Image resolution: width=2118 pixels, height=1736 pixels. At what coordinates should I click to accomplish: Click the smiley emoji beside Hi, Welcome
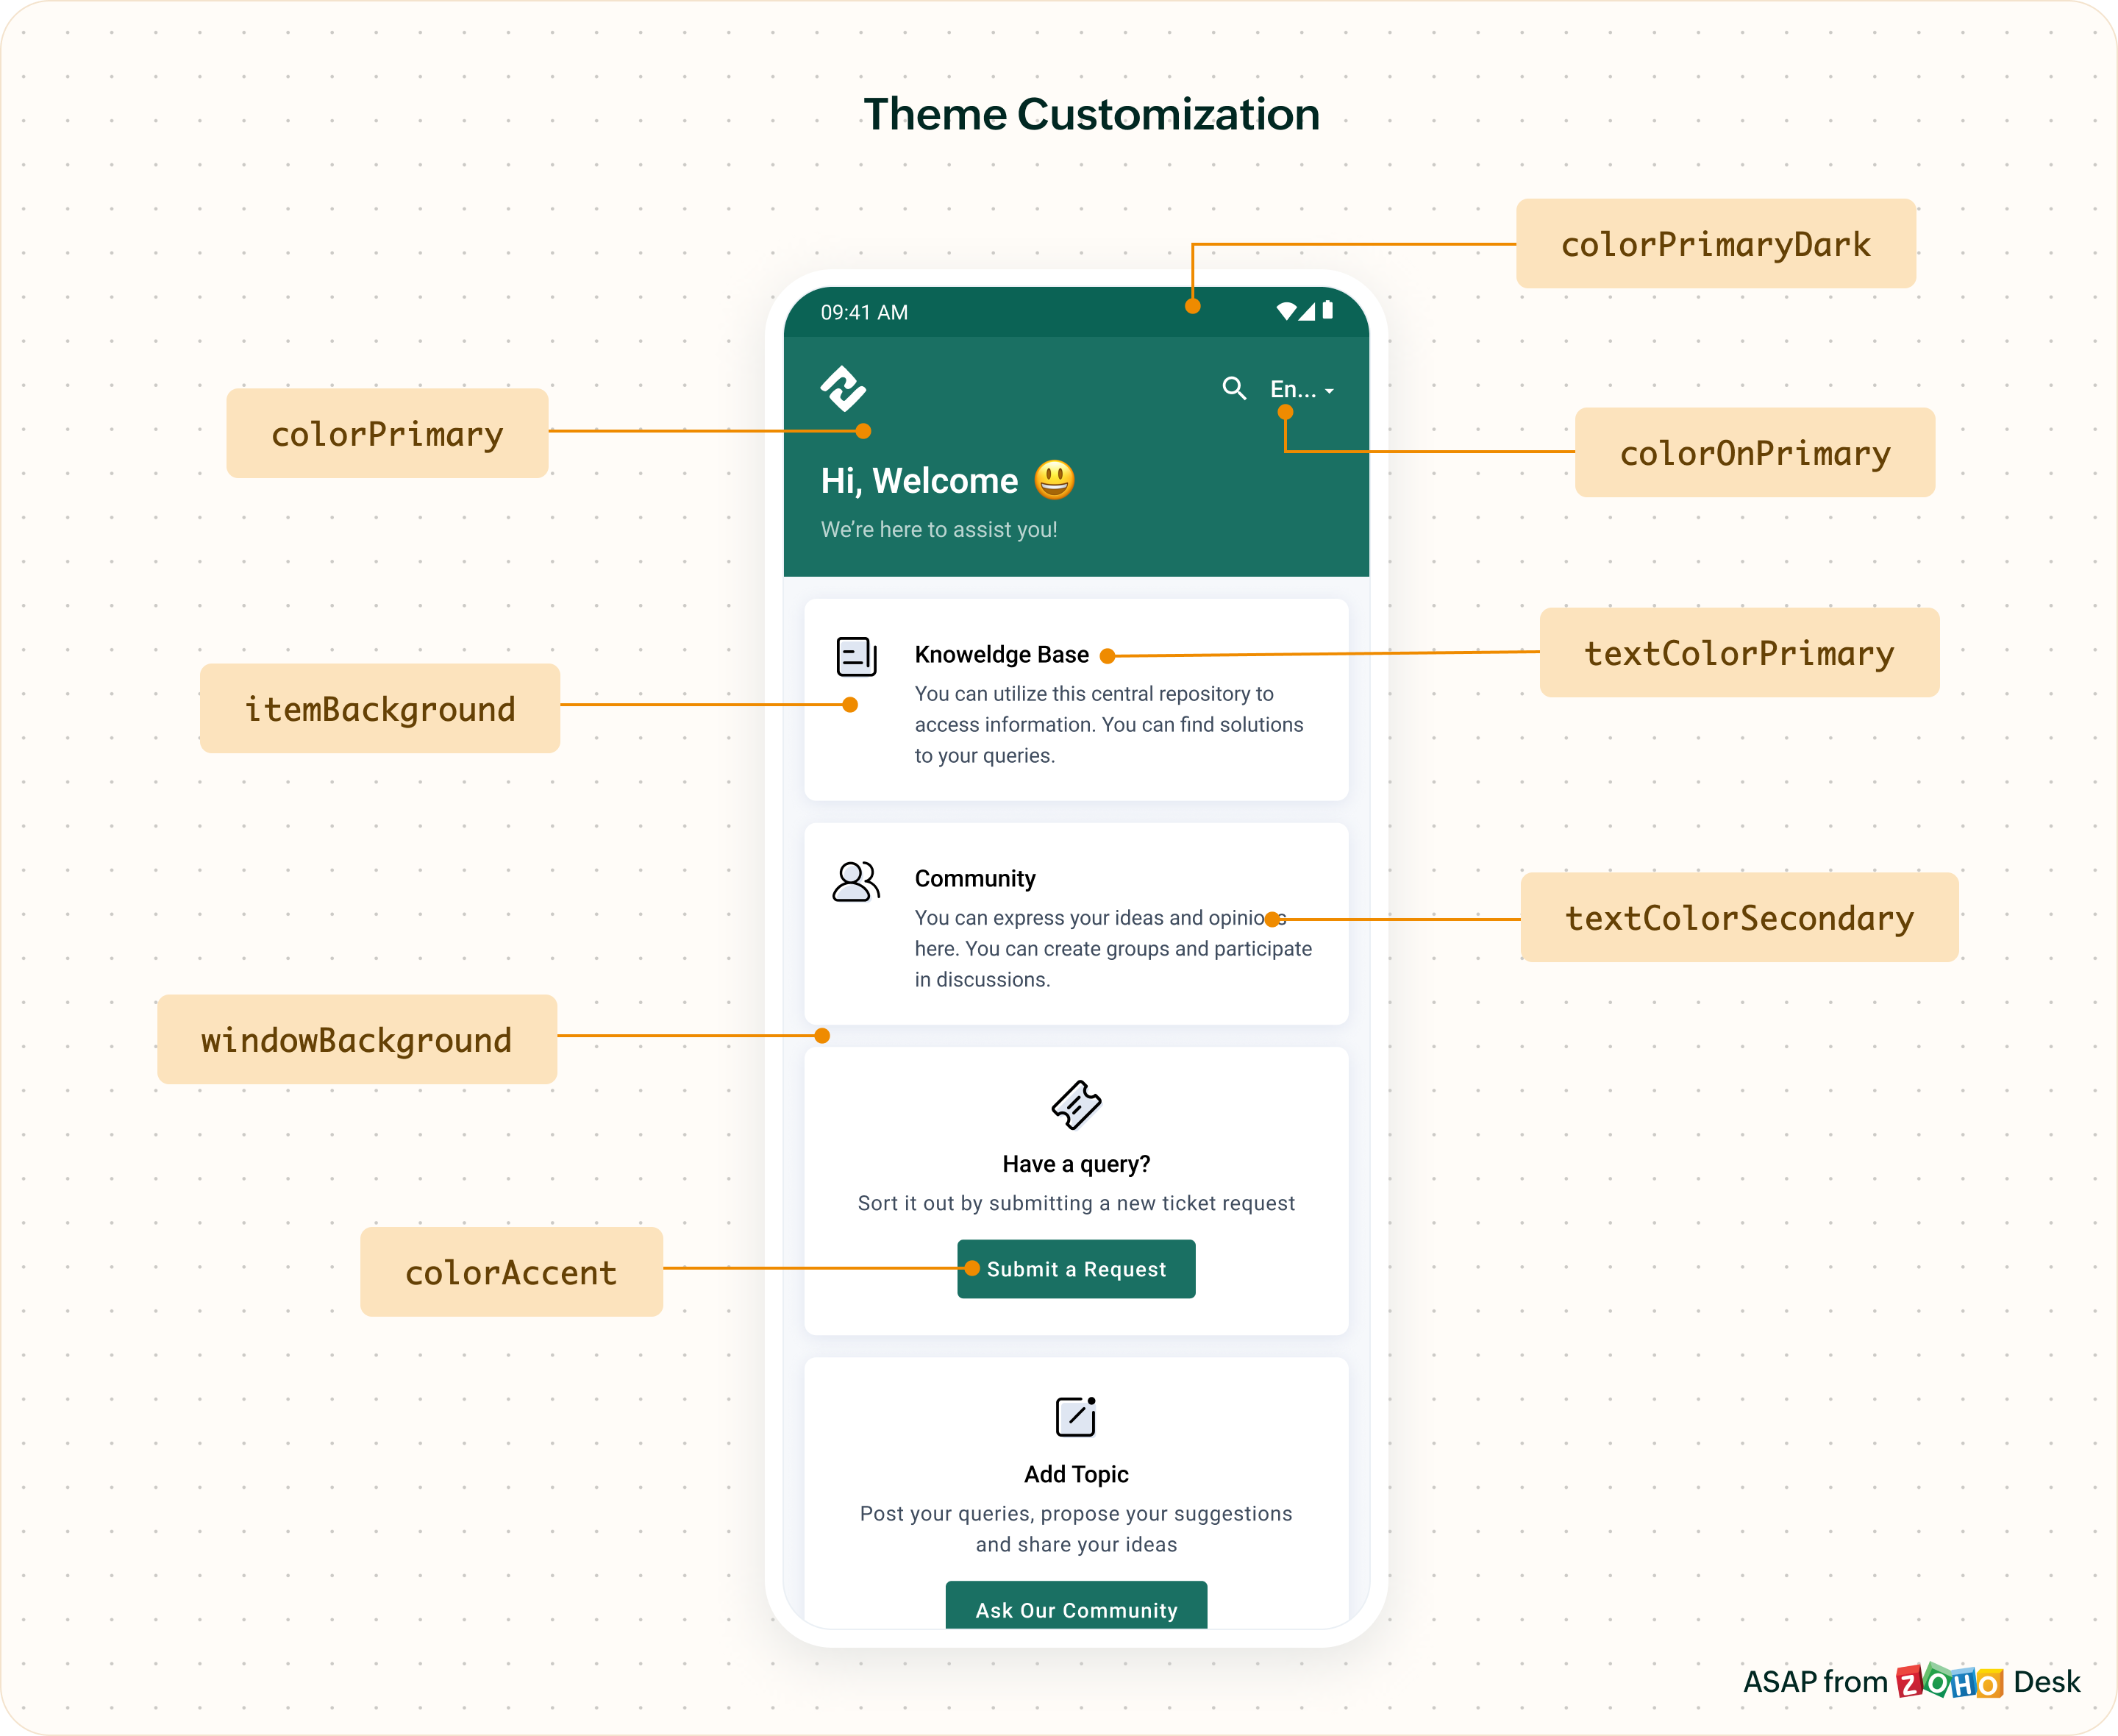coord(1054,480)
